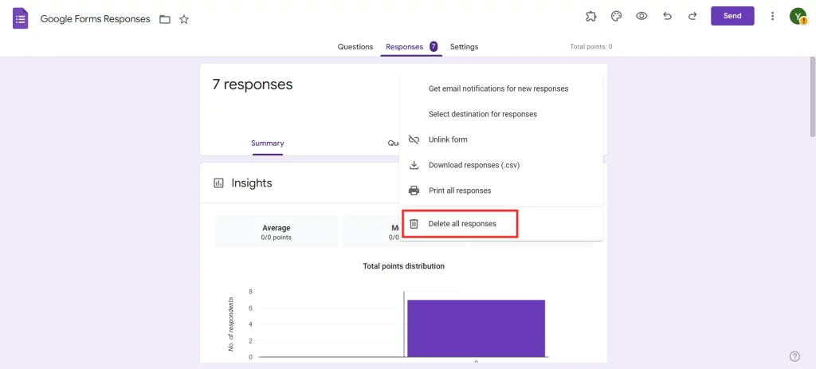Click the Average 0/0 points card
The width and height of the screenshot is (816, 369).
pyautogui.click(x=277, y=232)
